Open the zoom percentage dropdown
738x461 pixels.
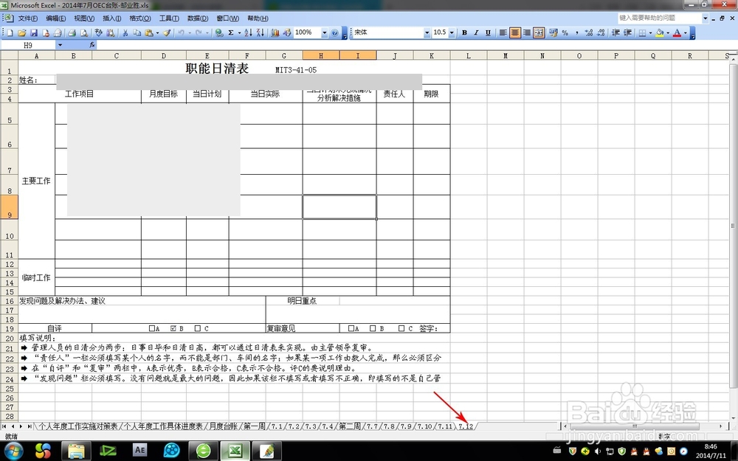(324, 32)
